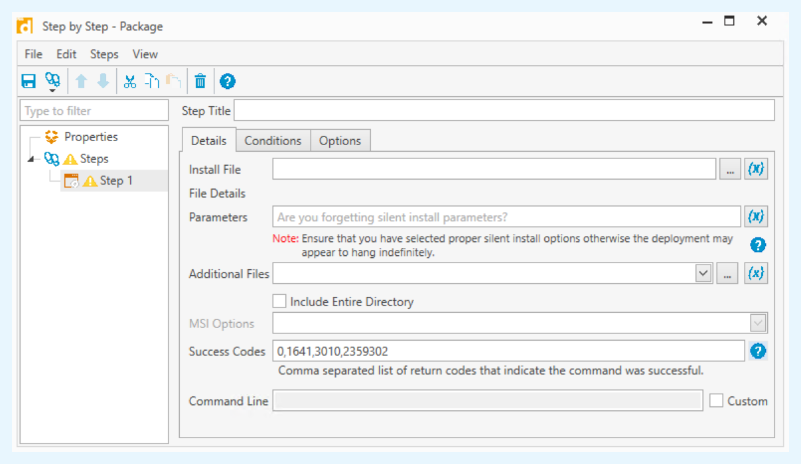Click the Step 1 install icon in tree
Viewport: 801px width, 464px height.
point(71,181)
